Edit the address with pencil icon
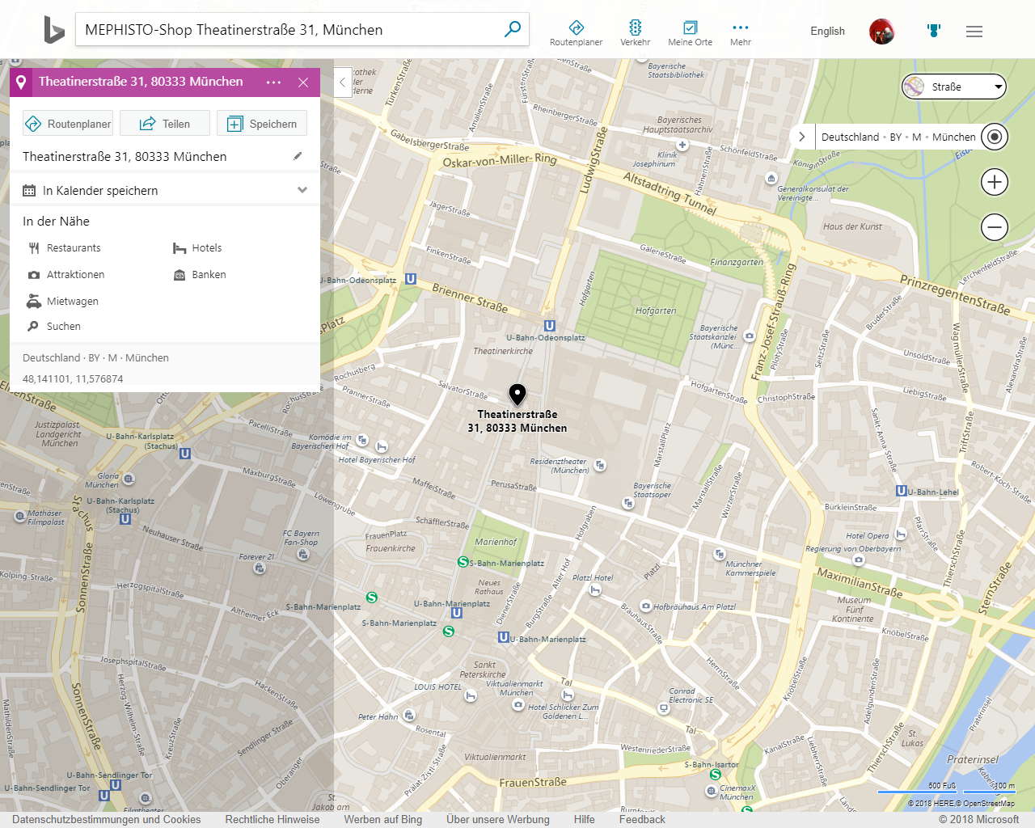The height and width of the screenshot is (828, 1035). [298, 156]
